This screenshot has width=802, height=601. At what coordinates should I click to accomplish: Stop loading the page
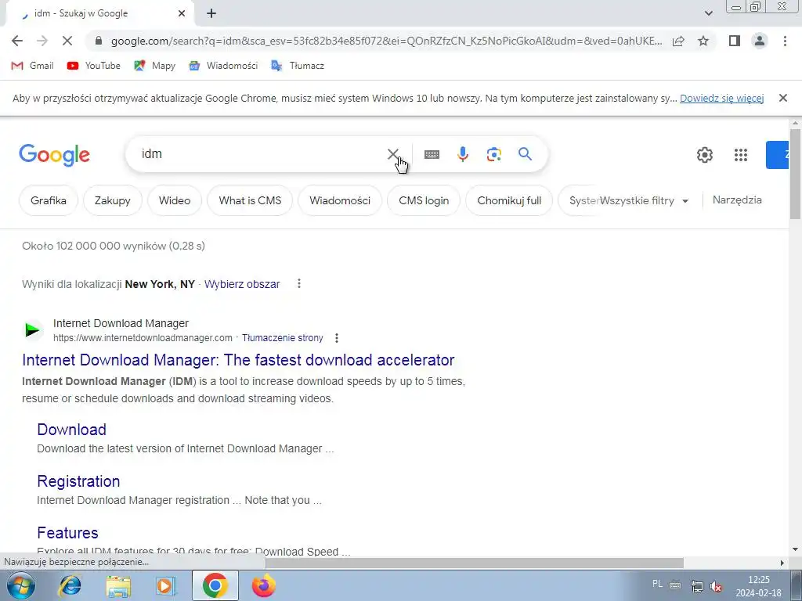point(67,41)
